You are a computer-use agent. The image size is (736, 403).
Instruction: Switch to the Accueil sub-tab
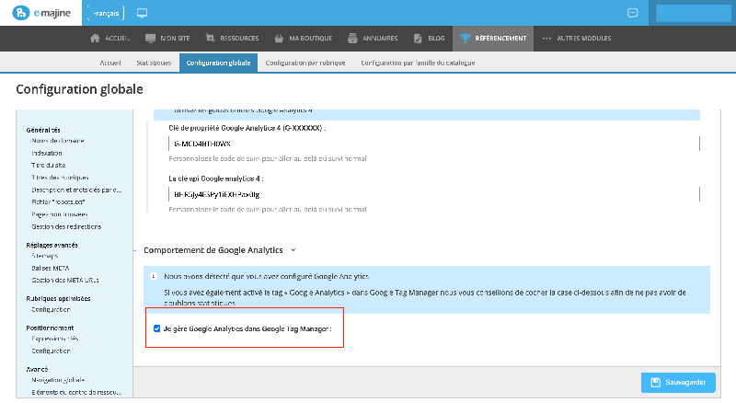coord(110,63)
